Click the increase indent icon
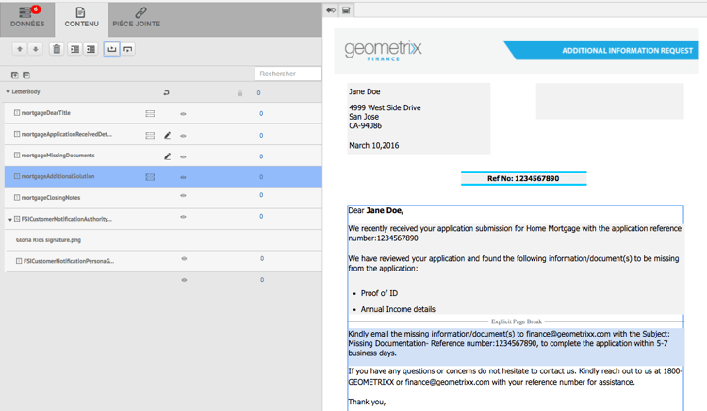Screen dimensions: 707x411 coord(74,49)
